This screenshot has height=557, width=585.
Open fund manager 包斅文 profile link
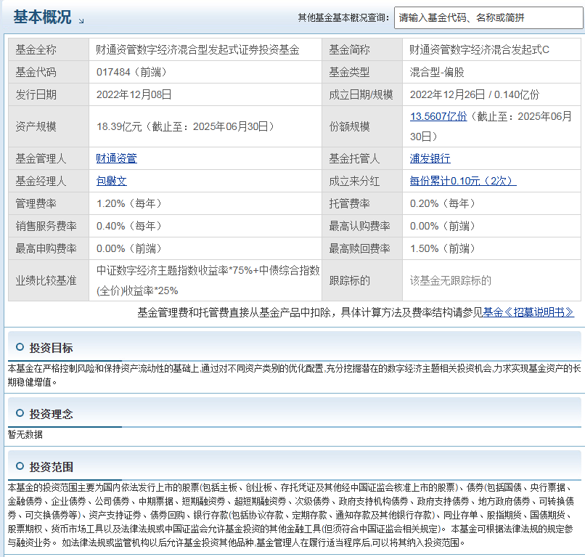point(112,181)
